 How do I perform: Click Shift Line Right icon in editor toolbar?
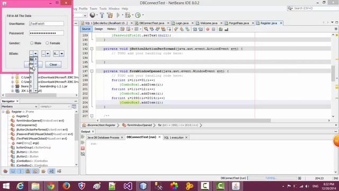(200, 29)
